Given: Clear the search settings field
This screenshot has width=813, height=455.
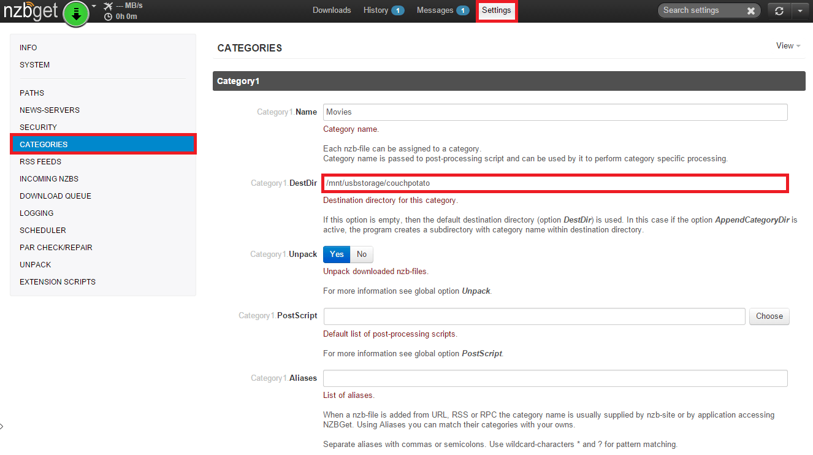Looking at the screenshot, I should 750,10.
